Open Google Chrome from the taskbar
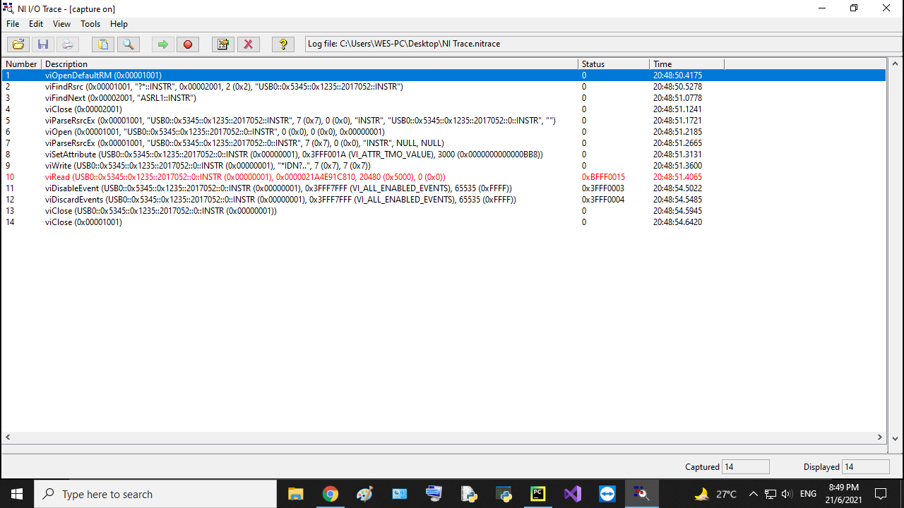The image size is (904, 508). (330, 494)
